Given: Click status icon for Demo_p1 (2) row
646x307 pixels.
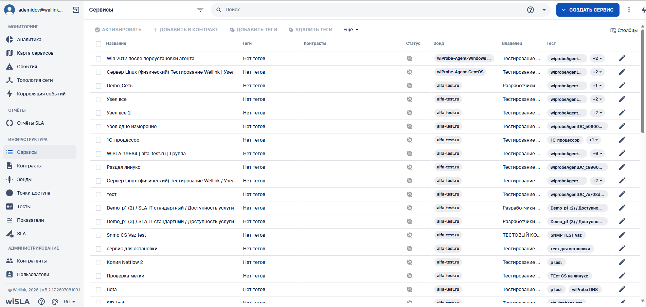Looking at the screenshot, I should tap(410, 208).
